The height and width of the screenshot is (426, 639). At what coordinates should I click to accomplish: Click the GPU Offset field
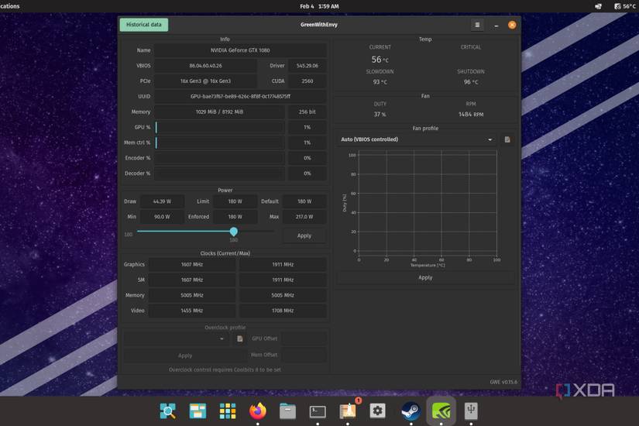click(x=304, y=338)
